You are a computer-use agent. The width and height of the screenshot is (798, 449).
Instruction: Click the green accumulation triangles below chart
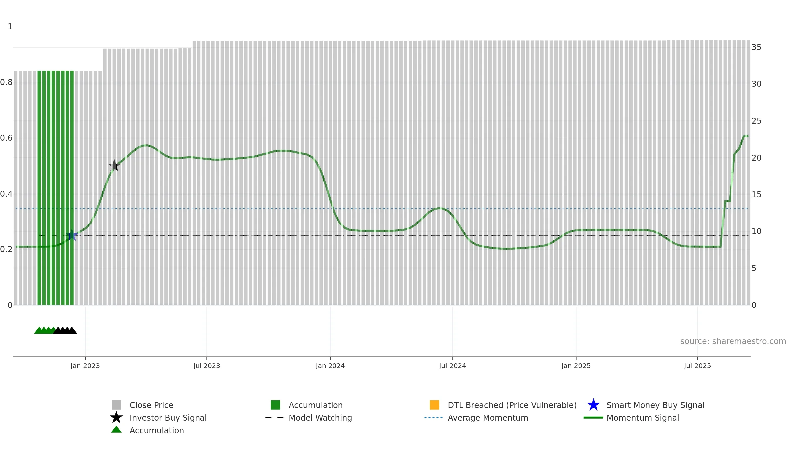(x=45, y=330)
